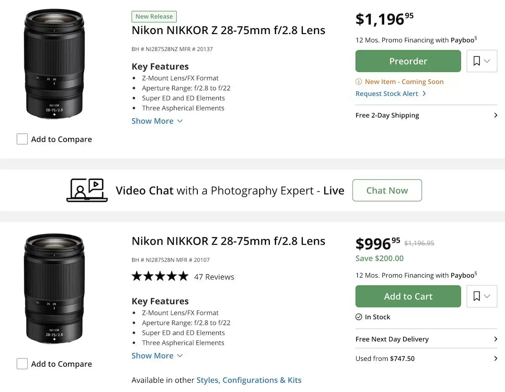Click the New Release lens product image
The image size is (505, 392).
[x=54, y=64]
